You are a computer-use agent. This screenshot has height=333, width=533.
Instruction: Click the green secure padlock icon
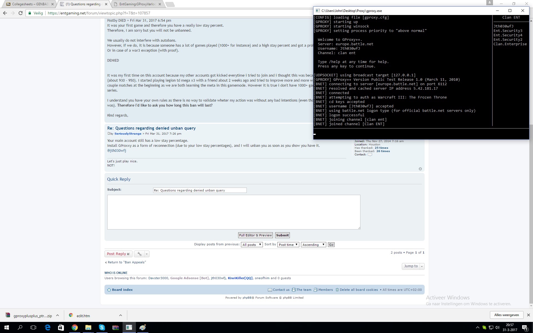coord(30,13)
